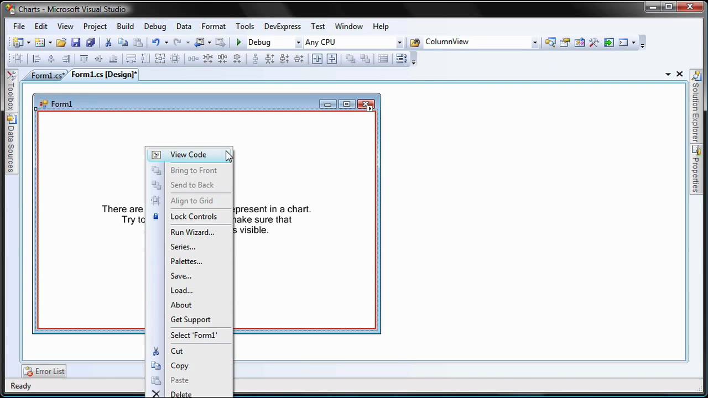Click Get Support in context menu
This screenshot has width=708, height=398.
click(189, 320)
